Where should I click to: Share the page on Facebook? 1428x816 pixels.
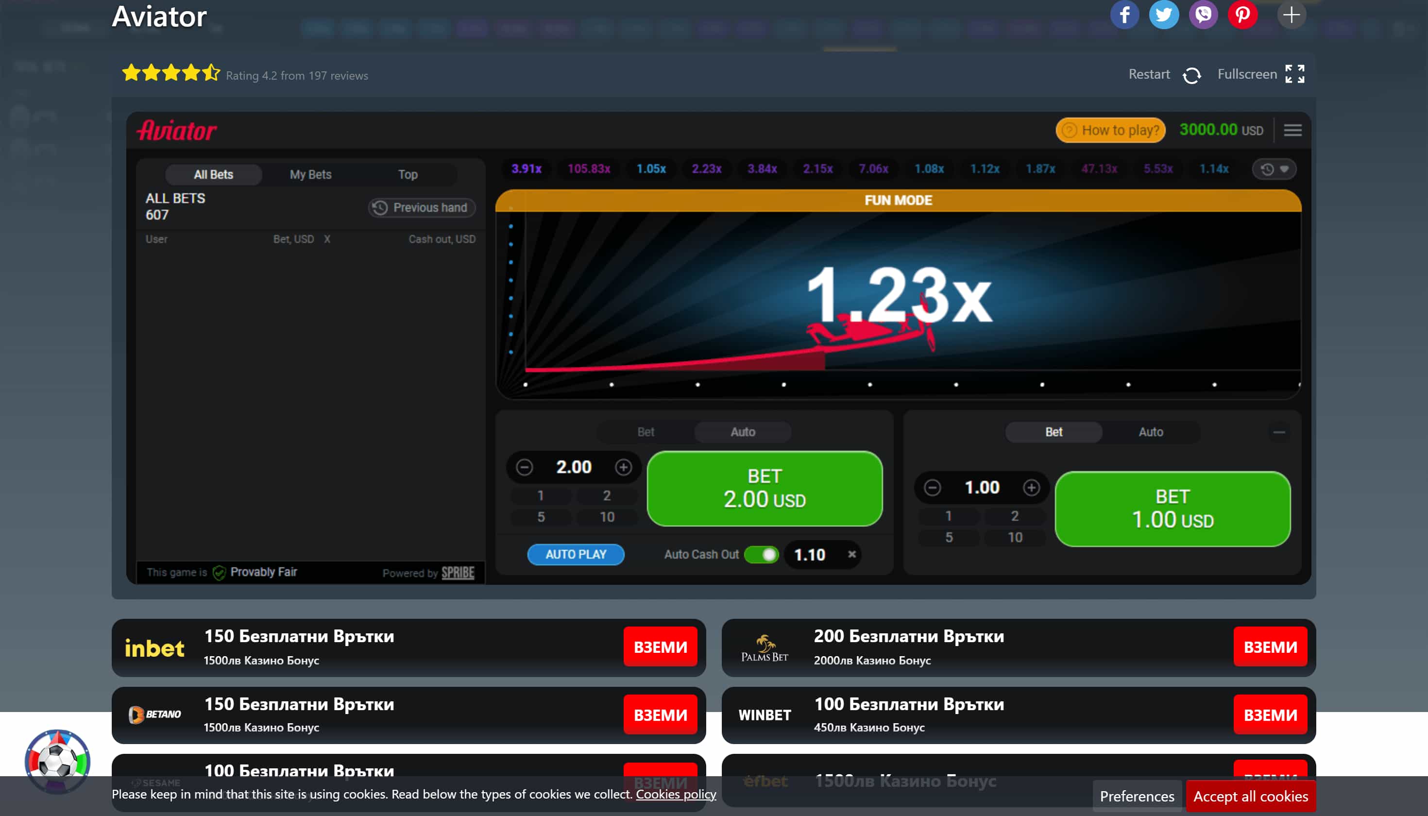1124,15
